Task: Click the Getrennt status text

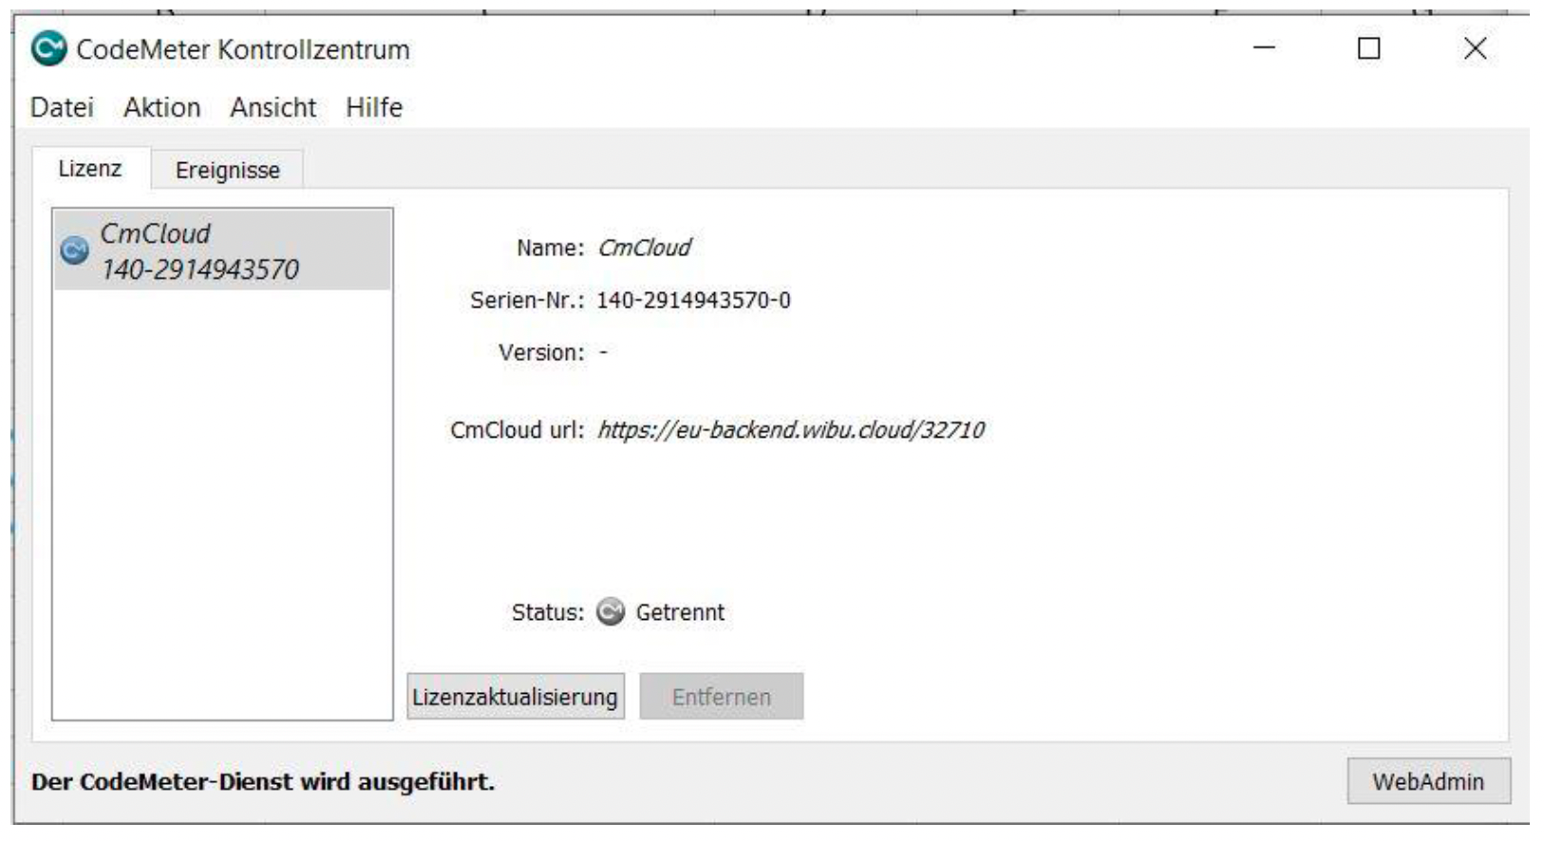Action: tap(680, 612)
